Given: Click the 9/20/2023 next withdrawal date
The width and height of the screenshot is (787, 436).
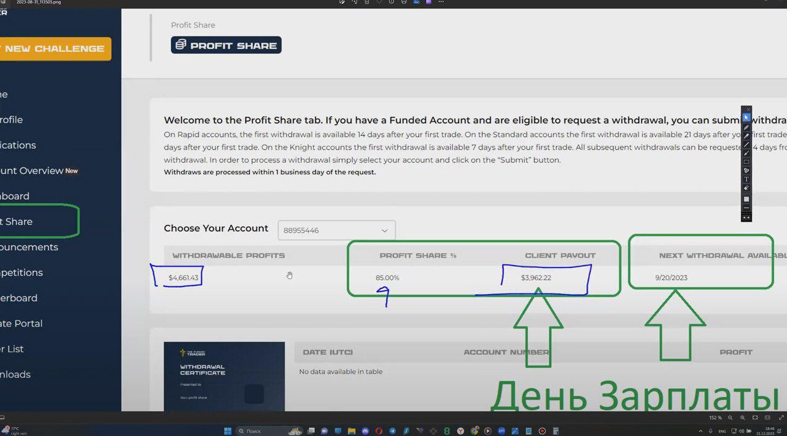Looking at the screenshot, I should coord(671,278).
